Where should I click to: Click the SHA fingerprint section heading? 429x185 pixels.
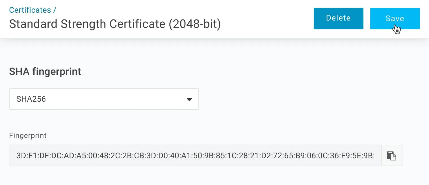pos(45,72)
